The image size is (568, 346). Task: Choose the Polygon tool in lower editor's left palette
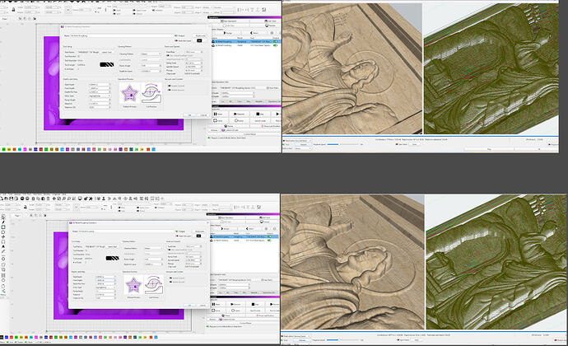pyautogui.click(x=3, y=231)
